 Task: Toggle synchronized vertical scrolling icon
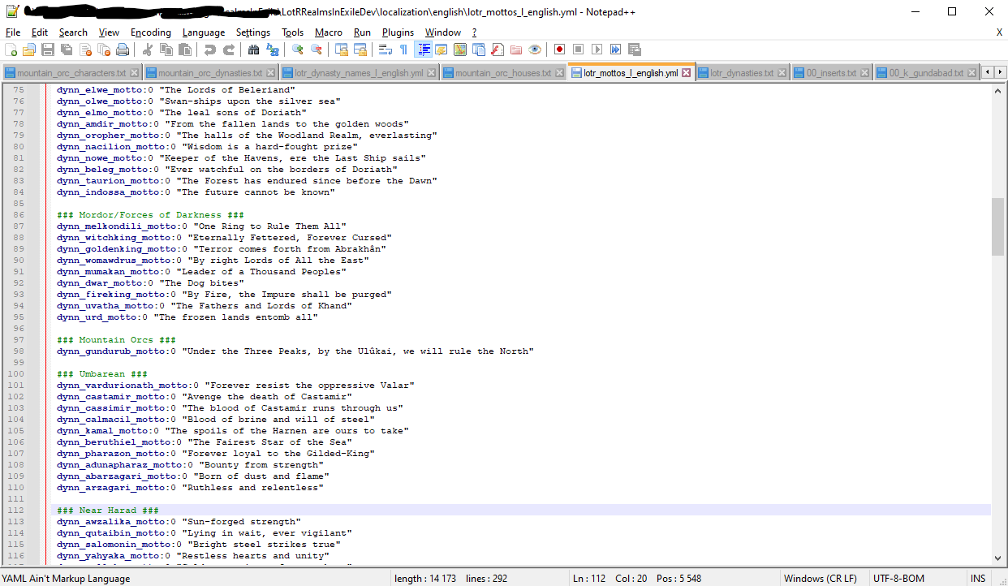pyautogui.click(x=342, y=50)
